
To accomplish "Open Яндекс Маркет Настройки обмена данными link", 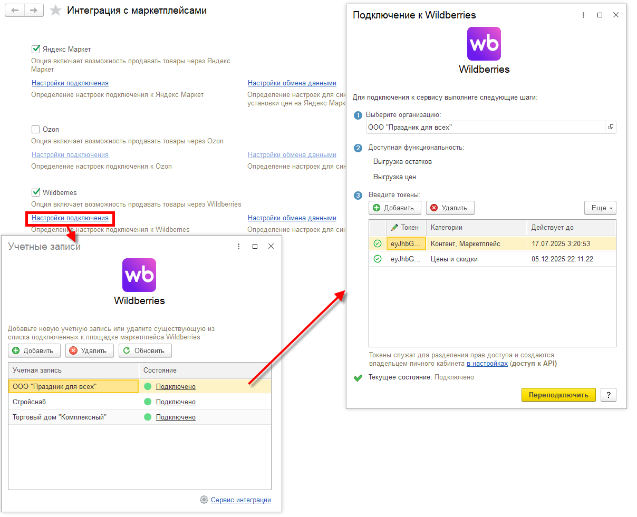I will (x=292, y=83).
